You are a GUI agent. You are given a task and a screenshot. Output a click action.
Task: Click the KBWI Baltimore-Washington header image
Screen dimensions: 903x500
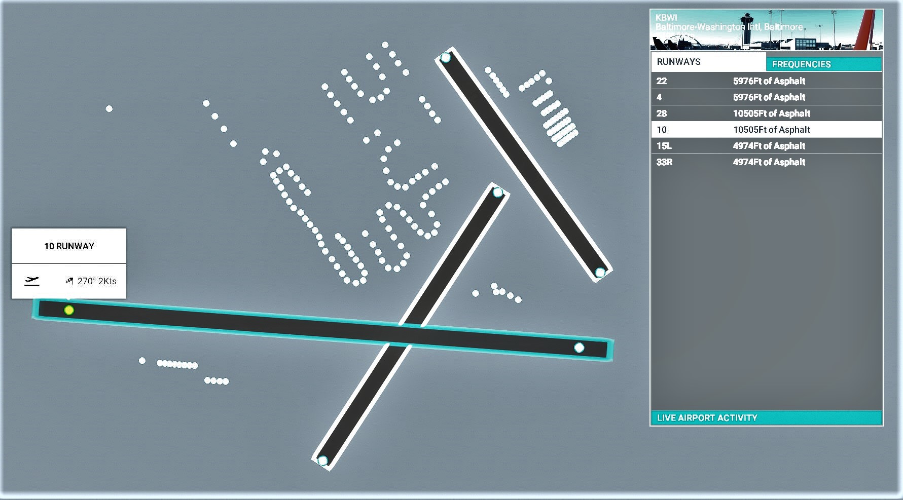[767, 30]
